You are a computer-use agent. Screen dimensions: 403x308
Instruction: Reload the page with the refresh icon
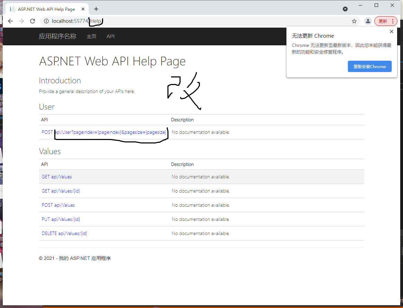[x=33, y=21]
